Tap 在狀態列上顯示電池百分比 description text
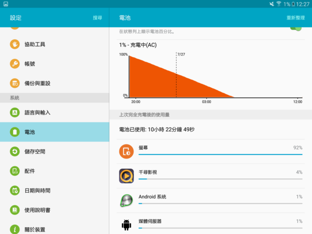The image size is (312, 234). point(147,31)
